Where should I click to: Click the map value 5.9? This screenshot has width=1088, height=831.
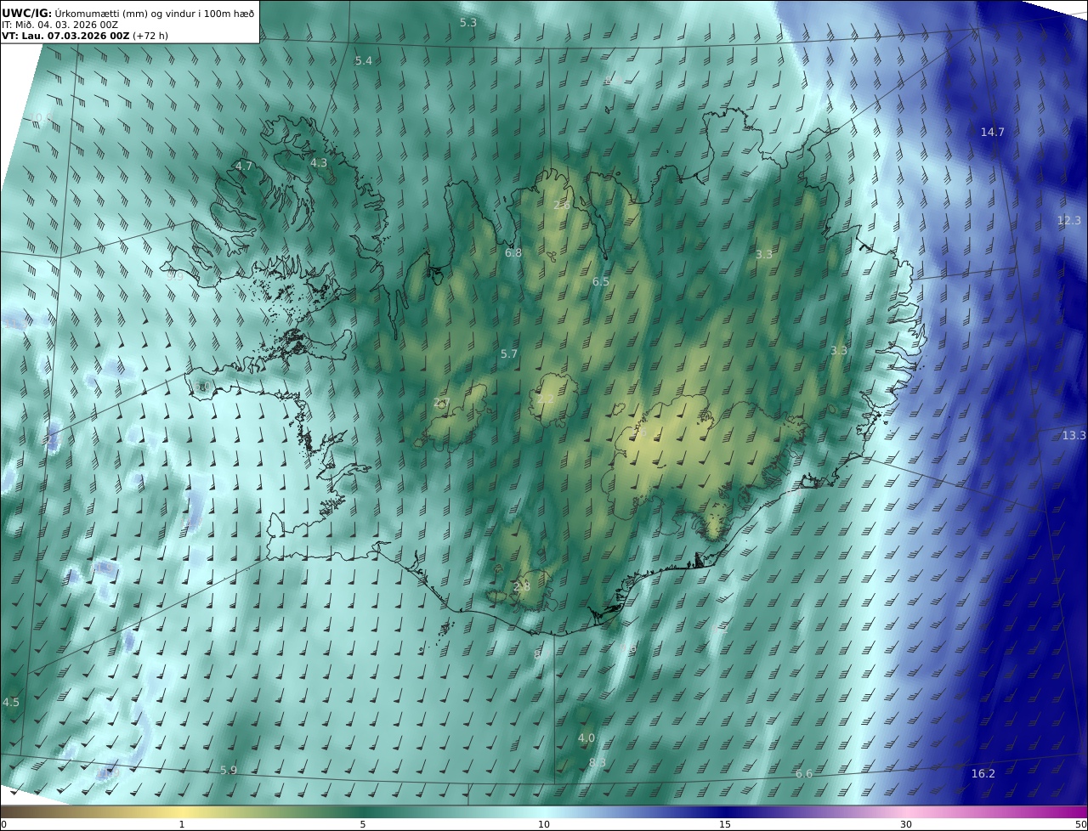(228, 771)
